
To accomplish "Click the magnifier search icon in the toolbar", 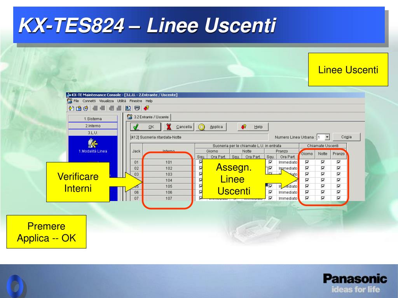I will [128, 109].
